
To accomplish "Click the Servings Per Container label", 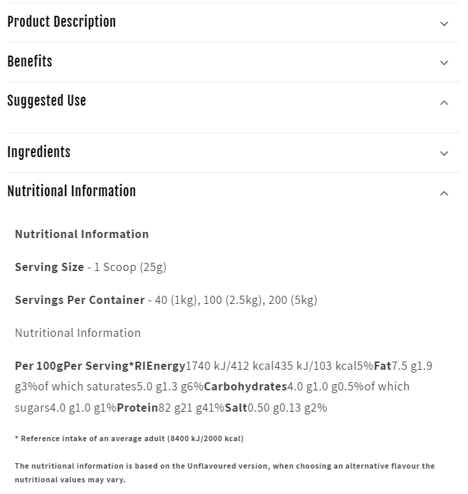I will point(79,300).
